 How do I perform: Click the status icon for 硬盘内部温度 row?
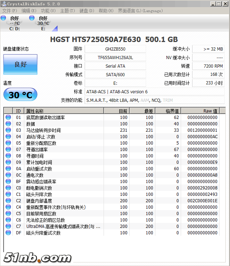pyautogui.click(x=8, y=201)
